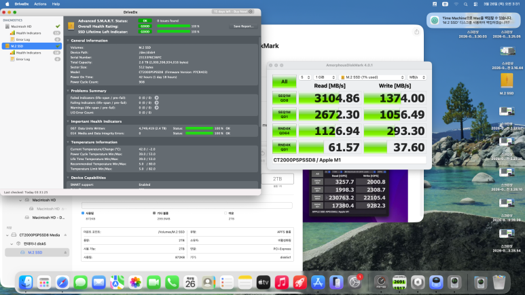Image resolution: width=525 pixels, height=295 pixels.
Task: Collapse Important Health Indicators section
Action: [x=68, y=121]
